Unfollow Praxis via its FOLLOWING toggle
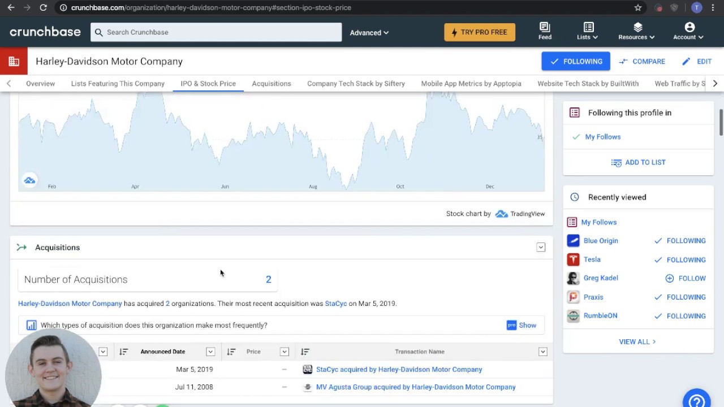The width and height of the screenshot is (724, 407). (x=680, y=297)
